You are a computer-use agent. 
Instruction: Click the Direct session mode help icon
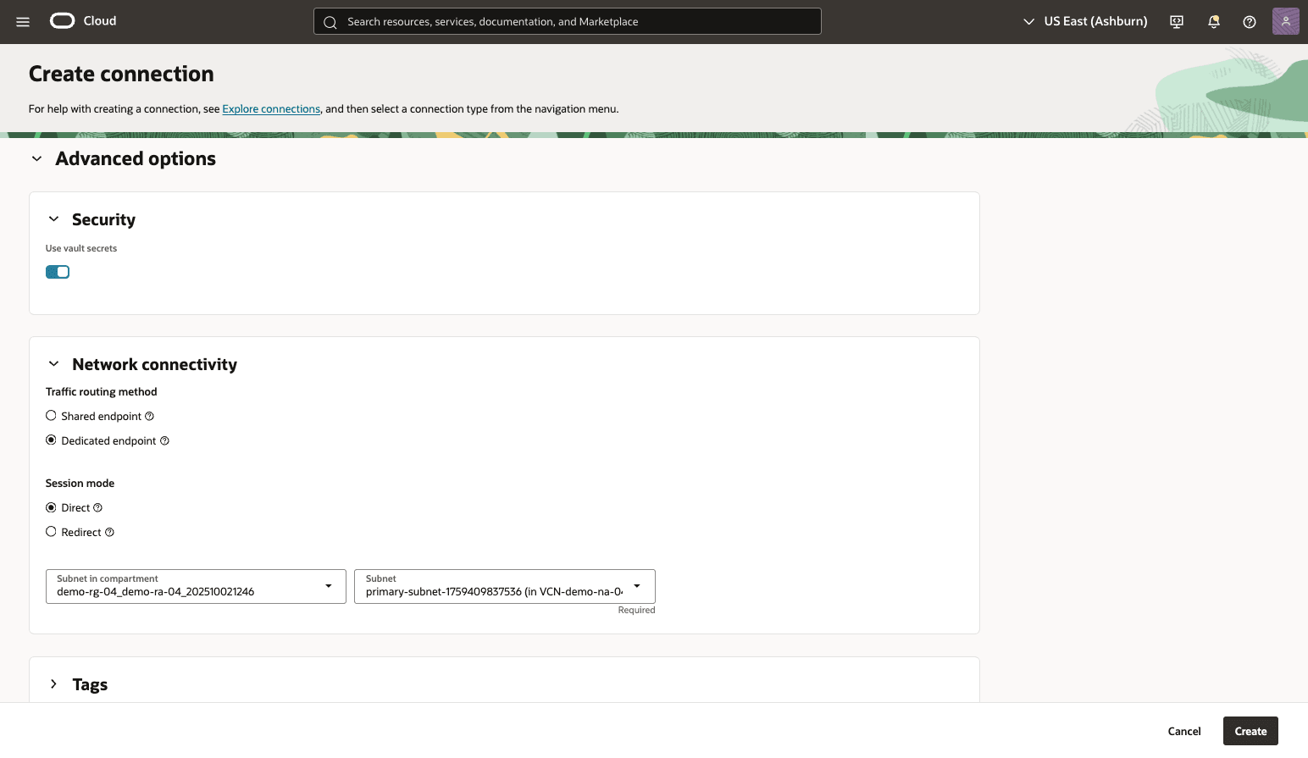pos(96,507)
